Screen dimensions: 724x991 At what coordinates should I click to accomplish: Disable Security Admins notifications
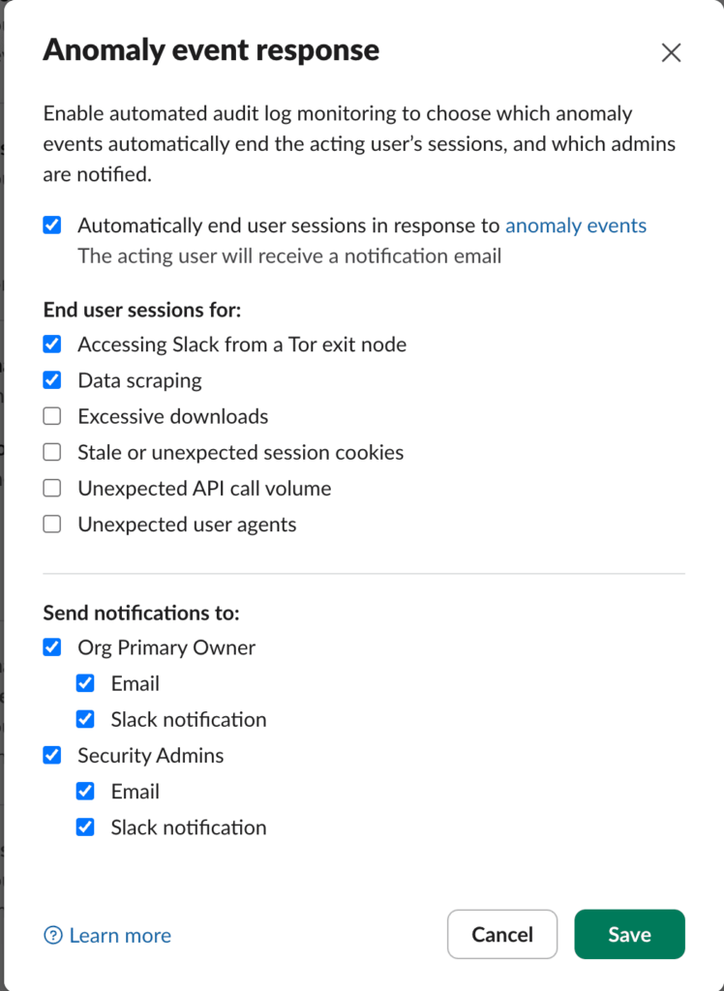pos(51,754)
